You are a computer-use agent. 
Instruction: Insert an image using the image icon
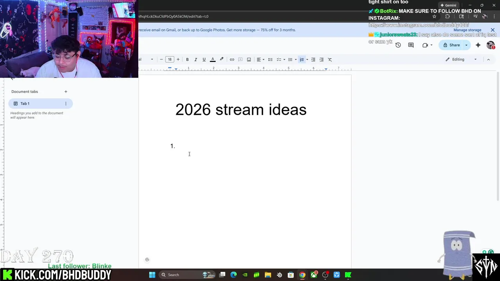point(249,59)
